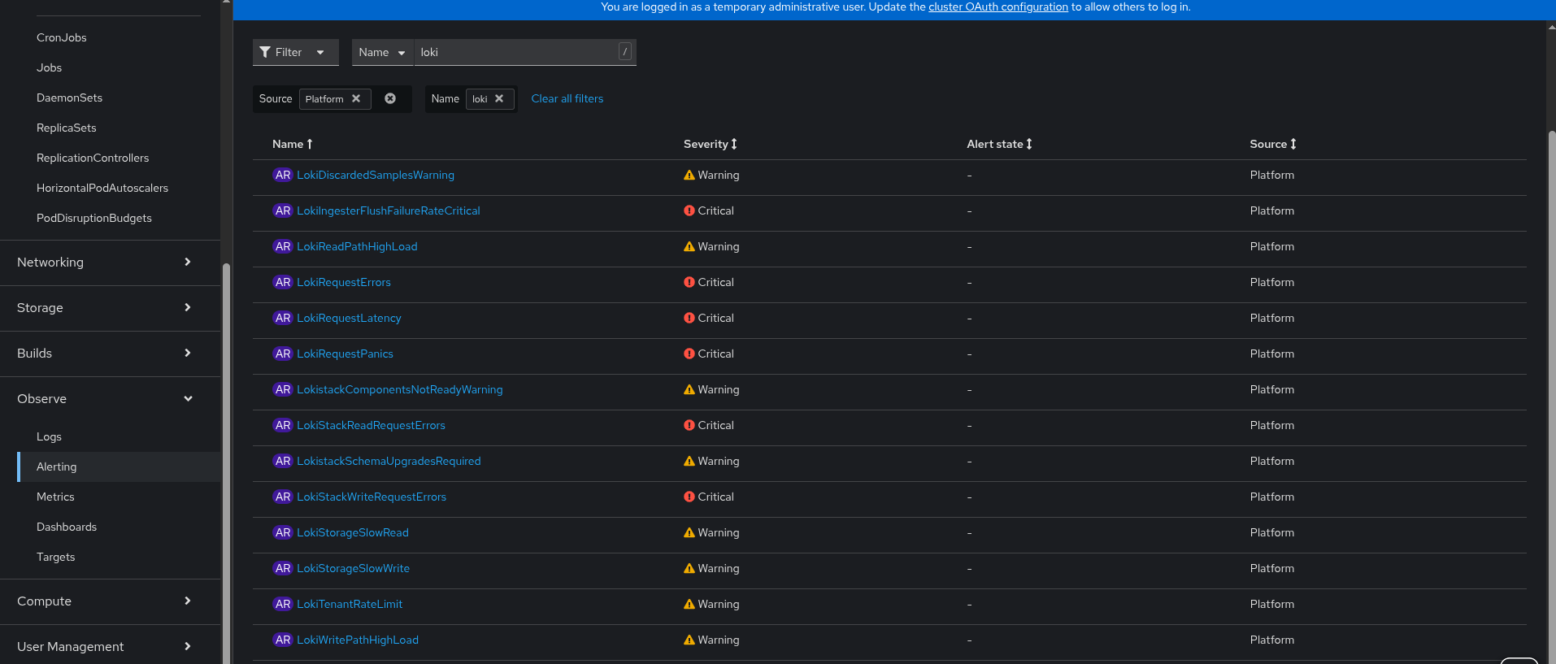Collapse the Observe navigation section

click(x=110, y=399)
